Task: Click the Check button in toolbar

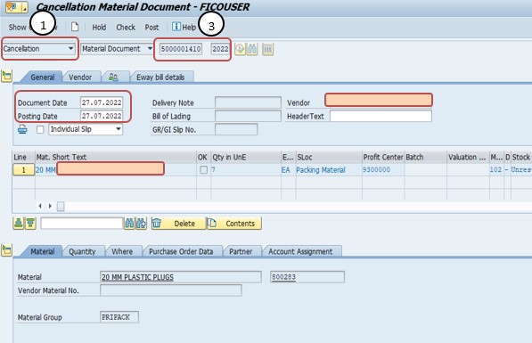Action: (126, 27)
